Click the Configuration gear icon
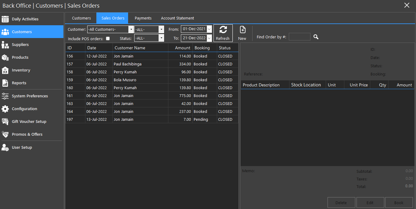This screenshot has height=209, width=416. (x=5, y=109)
